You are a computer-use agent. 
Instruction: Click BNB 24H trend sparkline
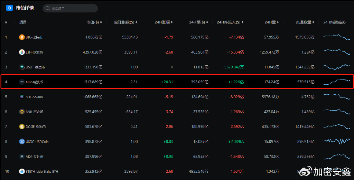337,112
